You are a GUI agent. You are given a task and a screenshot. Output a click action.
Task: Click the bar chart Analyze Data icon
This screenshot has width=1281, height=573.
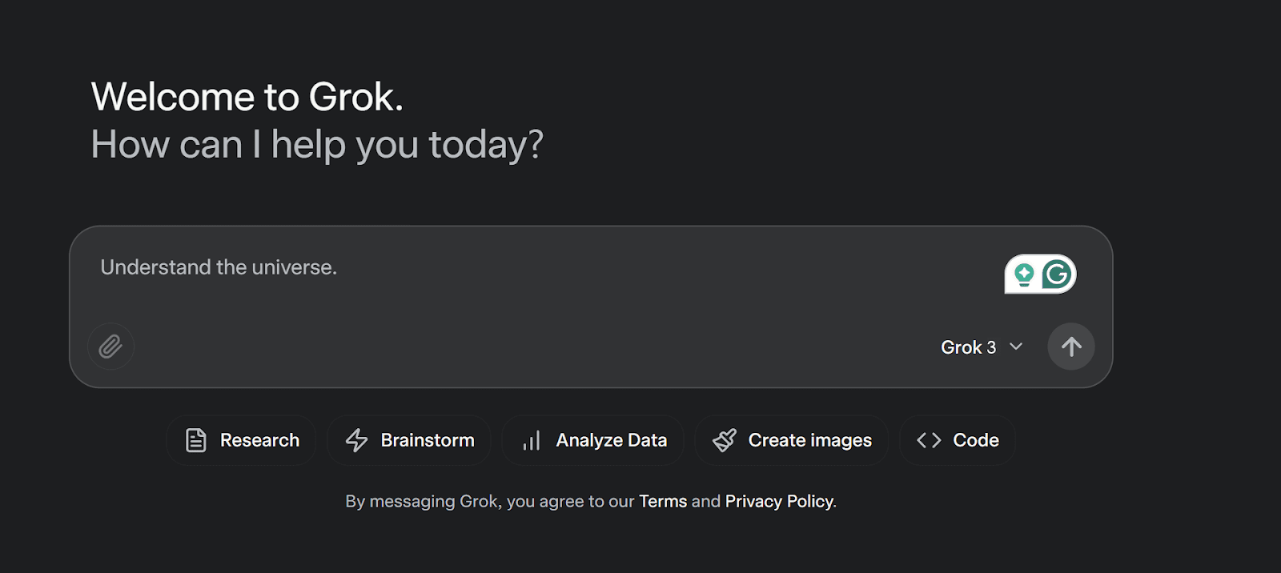coord(532,440)
